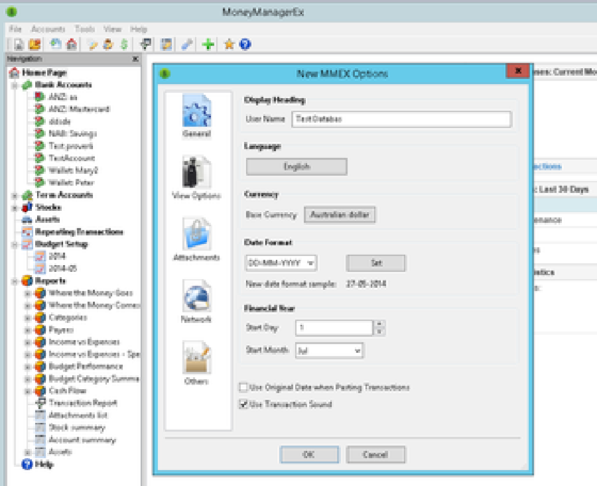The image size is (597, 486).
Task: Open the Network settings icon
Action: [x=196, y=296]
